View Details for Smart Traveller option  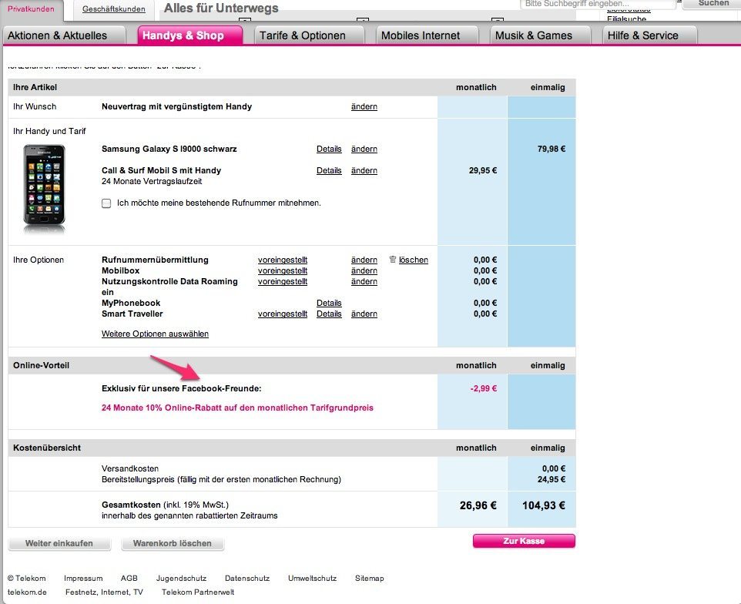[x=329, y=314]
